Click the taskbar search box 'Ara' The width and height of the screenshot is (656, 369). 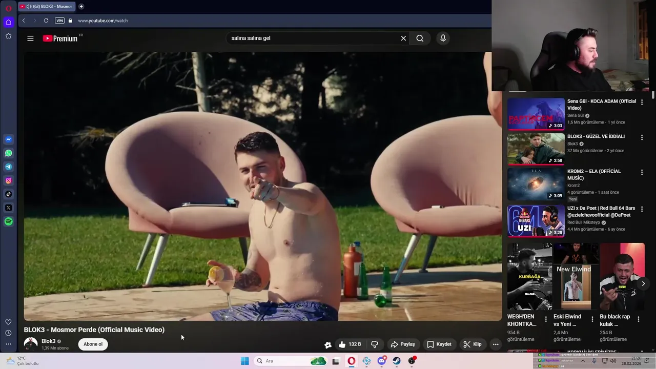click(290, 361)
